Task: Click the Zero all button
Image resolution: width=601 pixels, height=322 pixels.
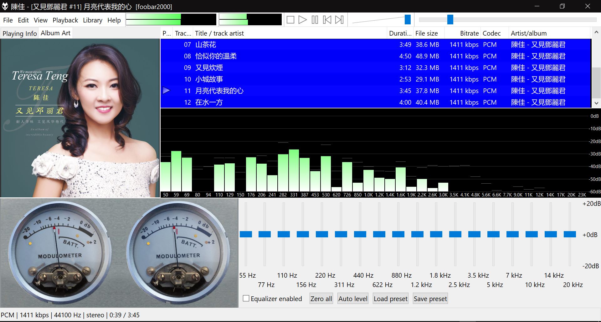Action: (x=321, y=299)
